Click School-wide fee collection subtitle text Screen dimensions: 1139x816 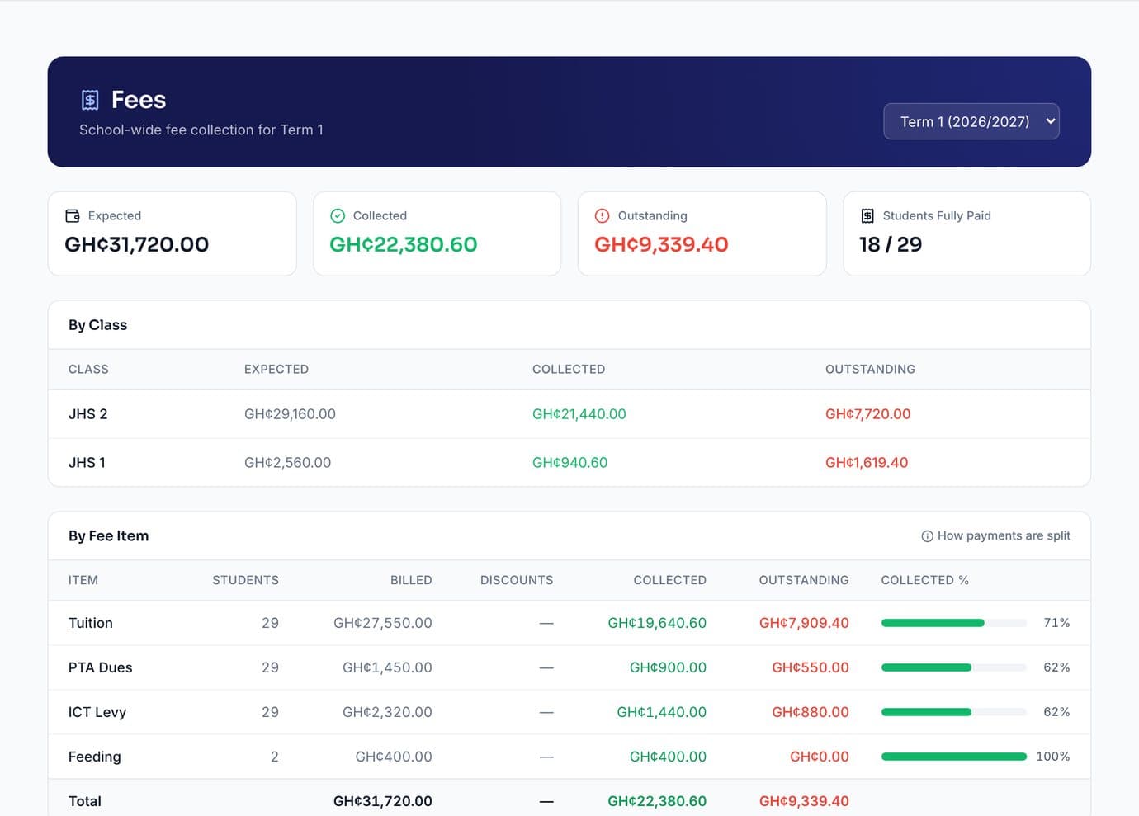click(201, 130)
